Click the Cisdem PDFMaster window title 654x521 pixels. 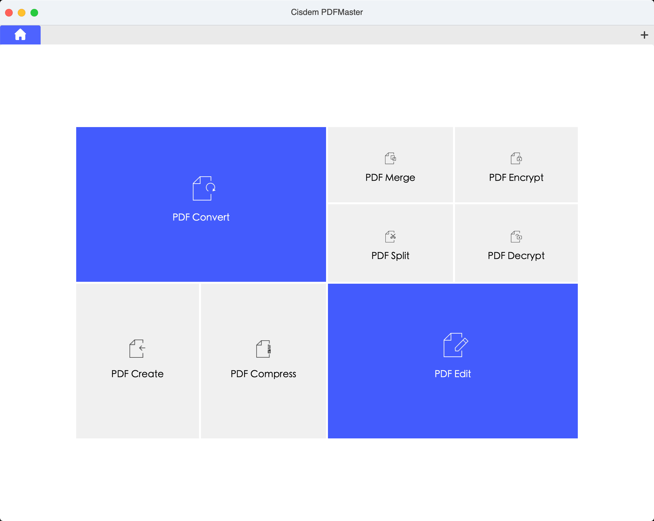(x=327, y=12)
